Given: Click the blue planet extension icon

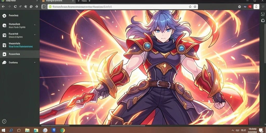Looking at the screenshot, I should tap(245, 6).
